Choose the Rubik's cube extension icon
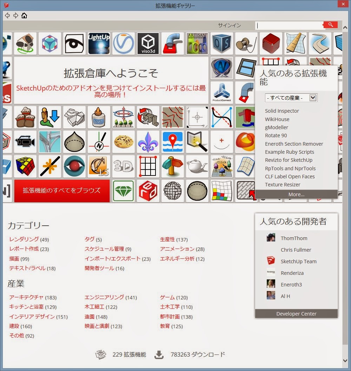The width and height of the screenshot is (351, 371). [x=25, y=166]
